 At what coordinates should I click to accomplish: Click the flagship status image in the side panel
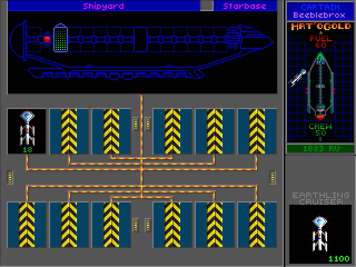(320, 86)
